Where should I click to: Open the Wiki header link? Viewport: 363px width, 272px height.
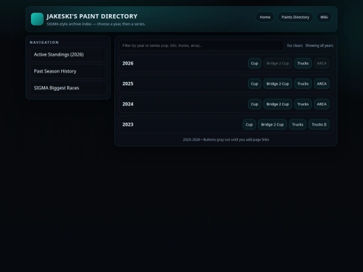coord(324,17)
